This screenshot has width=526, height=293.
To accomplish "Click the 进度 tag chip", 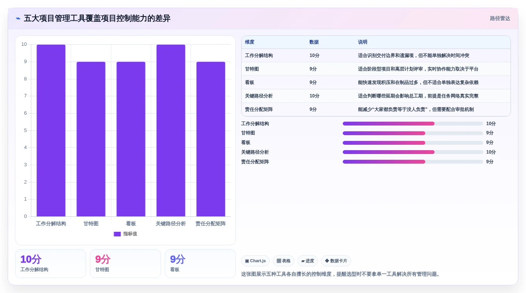I will point(308,261).
